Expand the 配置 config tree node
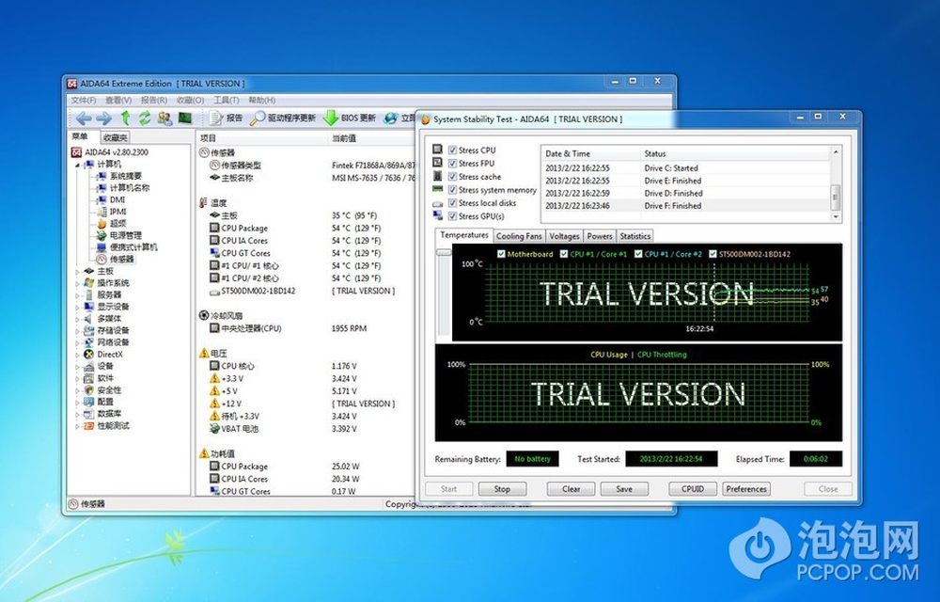The width and height of the screenshot is (940, 602). [x=77, y=402]
